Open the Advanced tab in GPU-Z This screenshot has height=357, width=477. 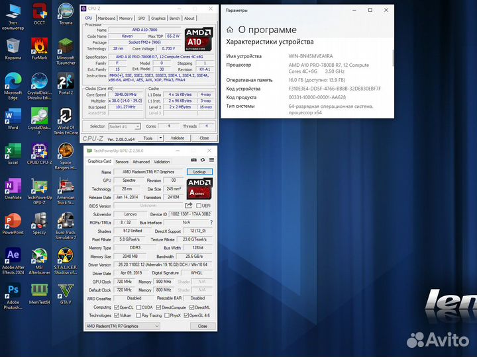click(x=141, y=162)
